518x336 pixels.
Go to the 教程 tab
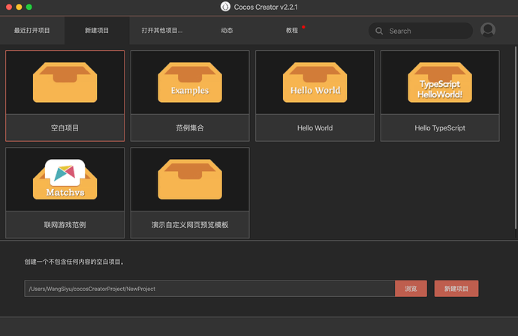[292, 30]
